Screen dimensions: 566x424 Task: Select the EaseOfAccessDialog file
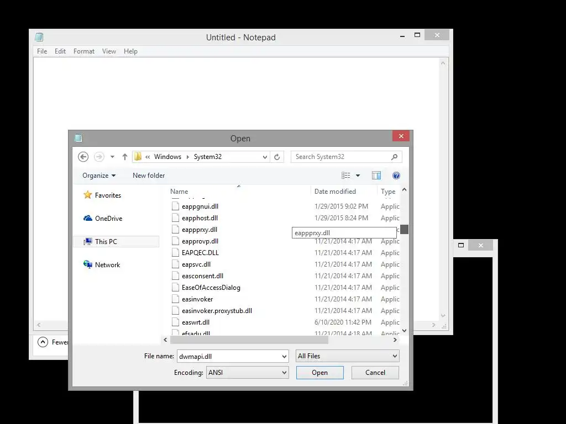coord(211,287)
